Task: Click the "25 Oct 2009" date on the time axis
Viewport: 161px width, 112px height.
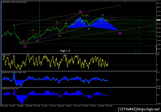Action: [x=37, y=106]
